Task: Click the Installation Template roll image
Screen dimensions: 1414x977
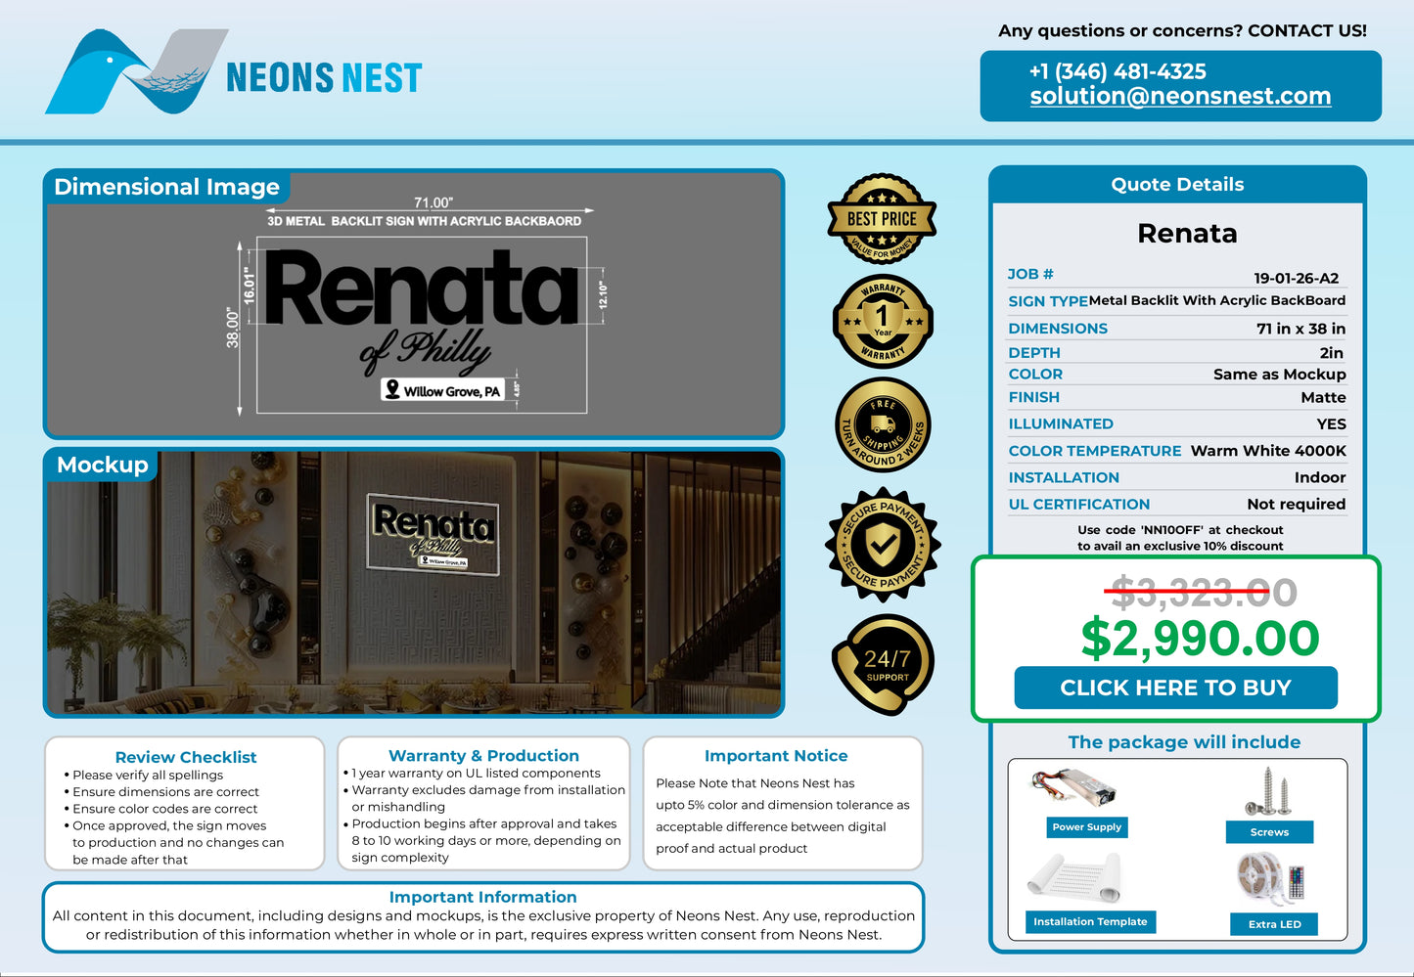Action: click(x=1074, y=877)
